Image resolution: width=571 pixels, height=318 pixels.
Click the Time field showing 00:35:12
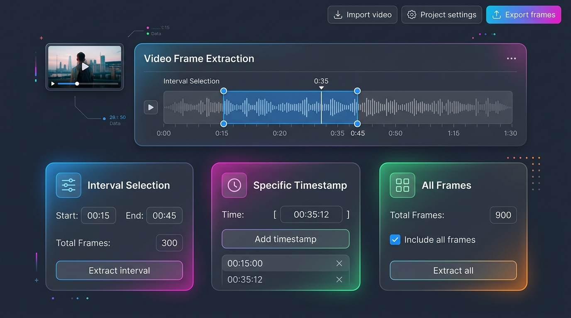(x=311, y=214)
